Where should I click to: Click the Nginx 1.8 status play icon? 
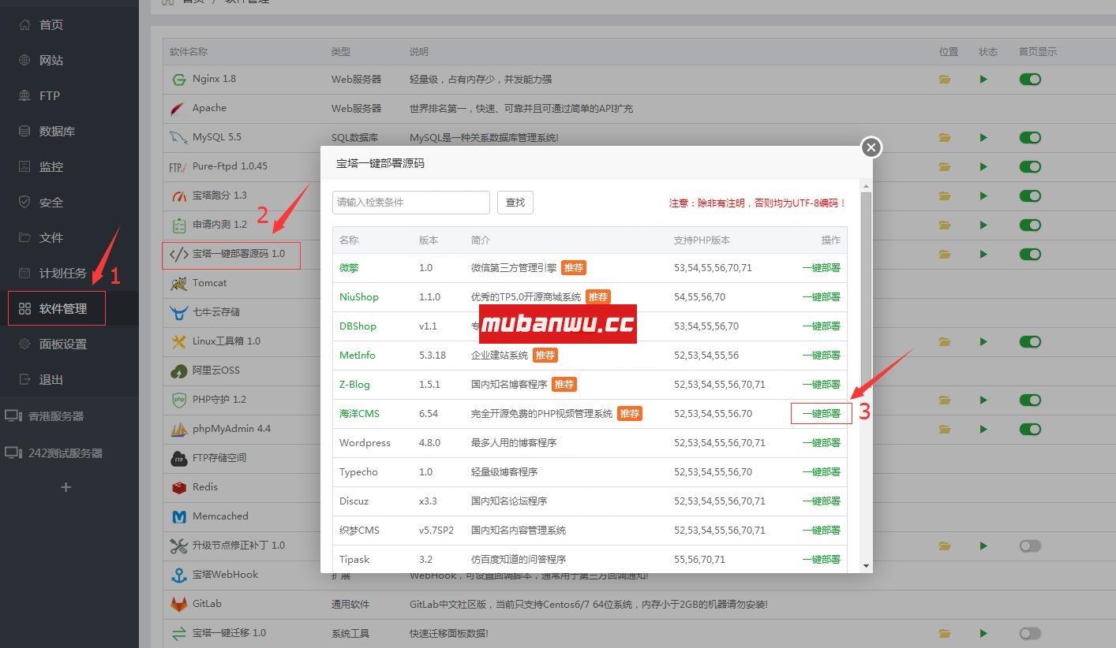pos(983,79)
